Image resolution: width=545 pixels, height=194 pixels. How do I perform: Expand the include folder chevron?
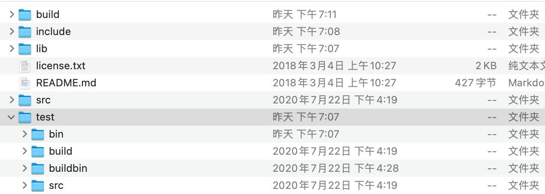pos(12,32)
